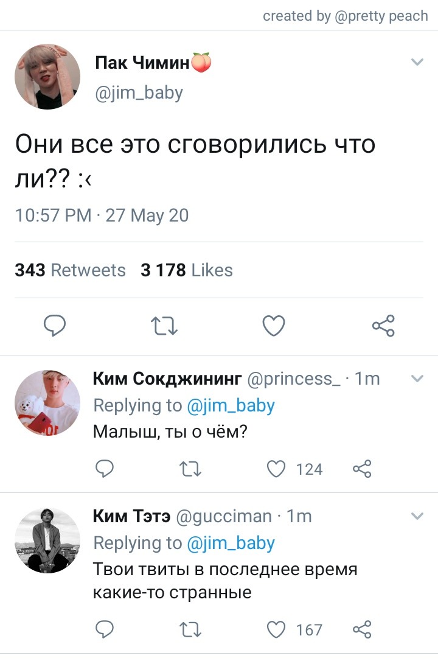This screenshot has width=438, height=661.
Task: Share the main tweet by @jim_baby
Action: 383,326
